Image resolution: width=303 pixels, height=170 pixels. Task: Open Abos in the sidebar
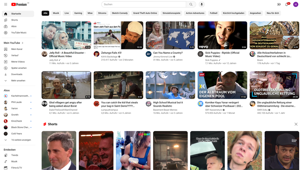pos(18,26)
